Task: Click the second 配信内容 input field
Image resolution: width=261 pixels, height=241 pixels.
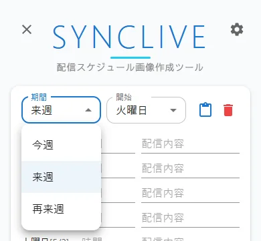Action: pos(190,169)
